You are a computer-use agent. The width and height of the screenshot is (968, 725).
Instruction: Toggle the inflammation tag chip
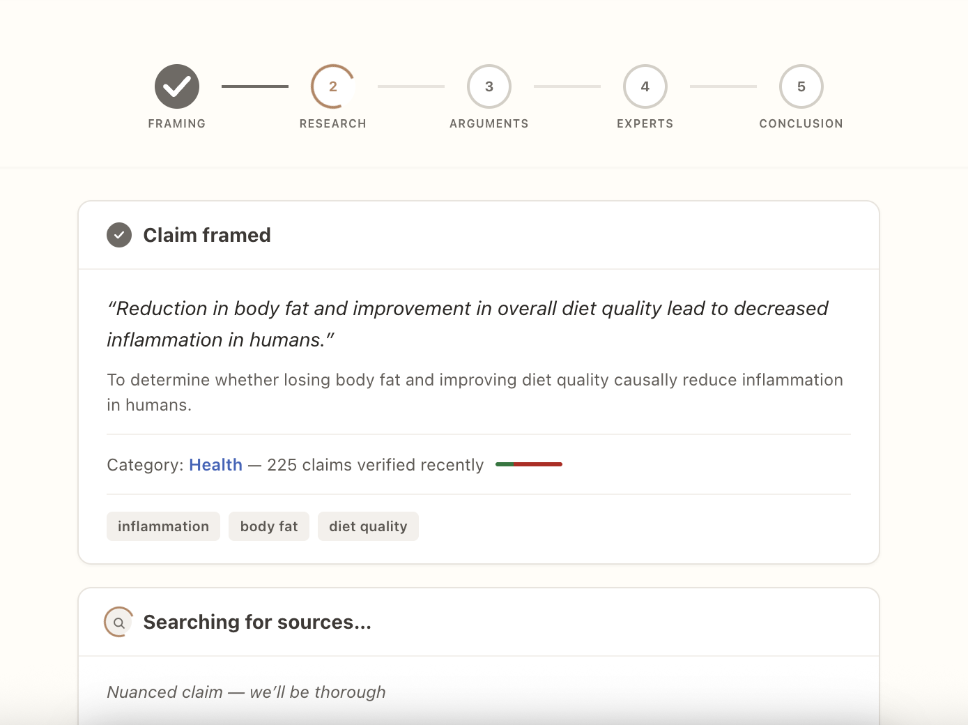click(163, 526)
